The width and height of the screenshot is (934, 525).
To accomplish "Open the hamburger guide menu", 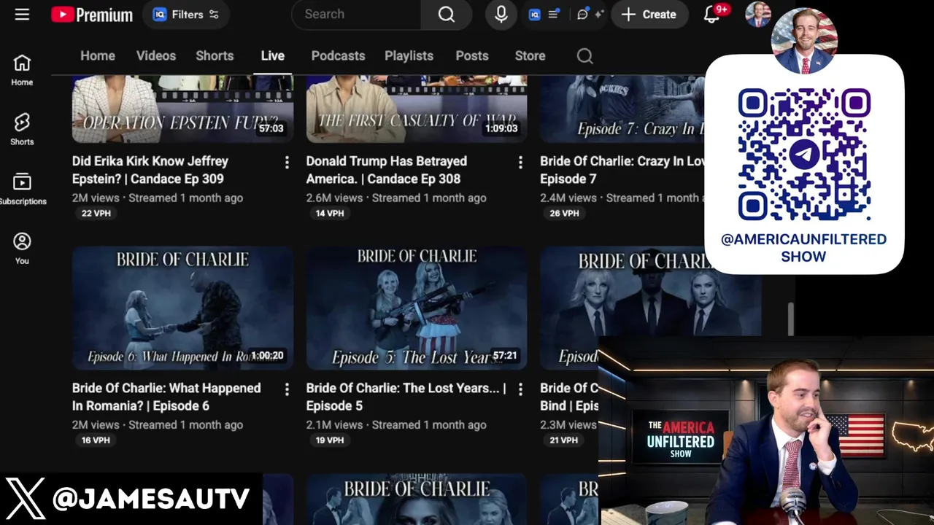I will 22,14.
